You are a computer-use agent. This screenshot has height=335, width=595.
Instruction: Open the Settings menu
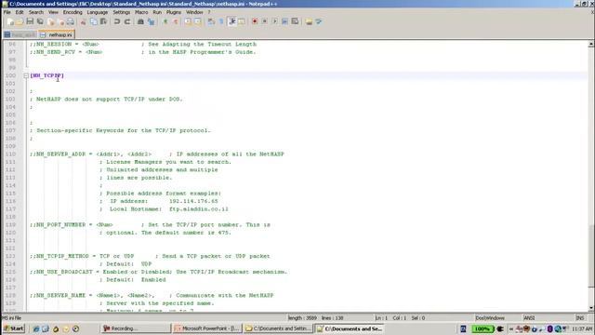(122, 12)
